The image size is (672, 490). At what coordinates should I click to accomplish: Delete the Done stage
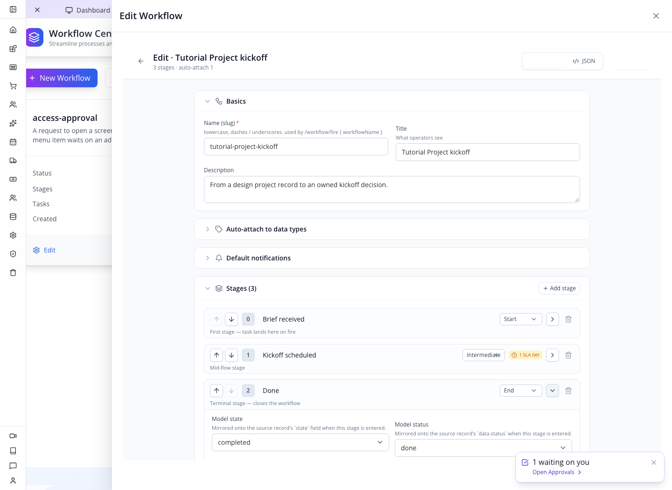click(568, 391)
